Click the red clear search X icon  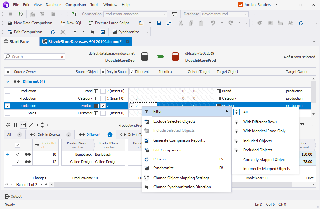(x=62, y=57)
